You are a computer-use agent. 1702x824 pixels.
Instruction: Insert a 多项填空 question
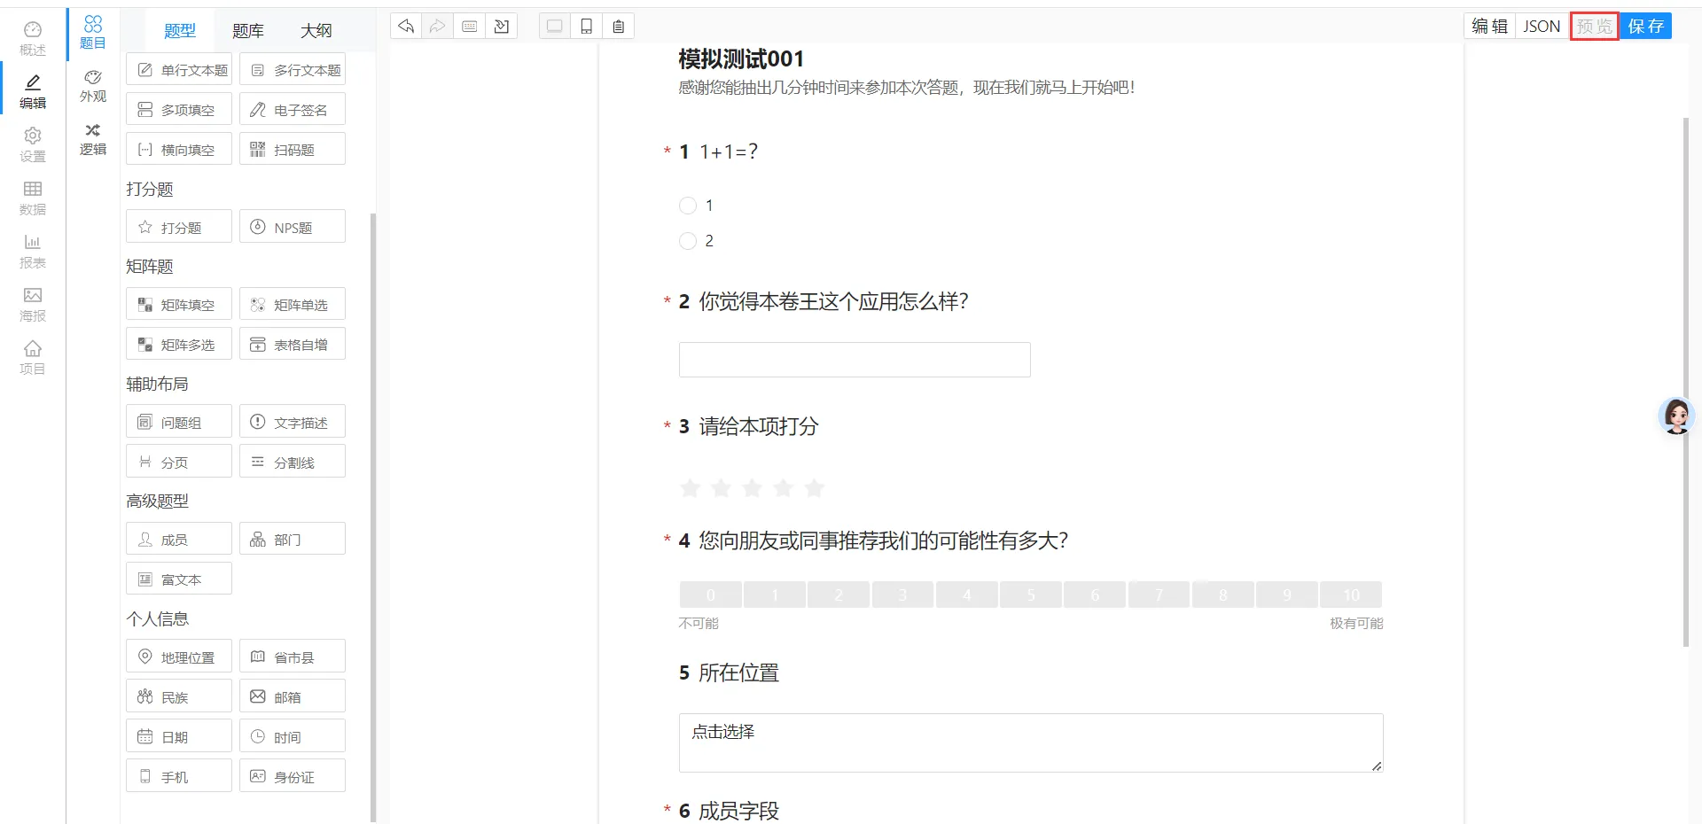tap(179, 110)
